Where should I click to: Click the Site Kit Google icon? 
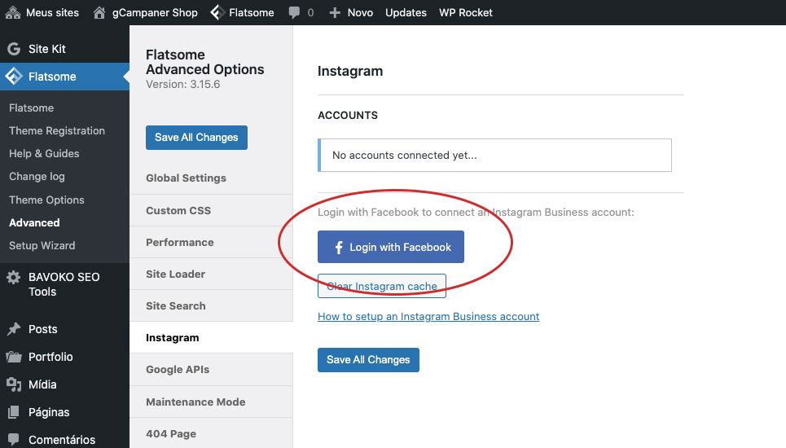[13, 49]
